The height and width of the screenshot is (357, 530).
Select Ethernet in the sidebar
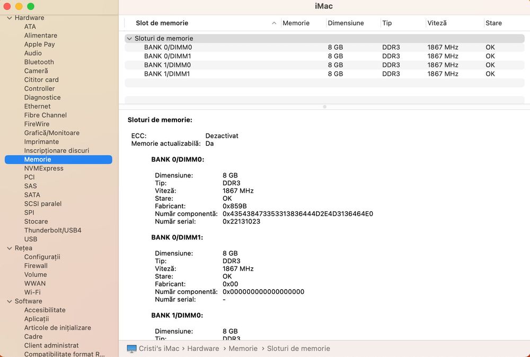click(37, 106)
